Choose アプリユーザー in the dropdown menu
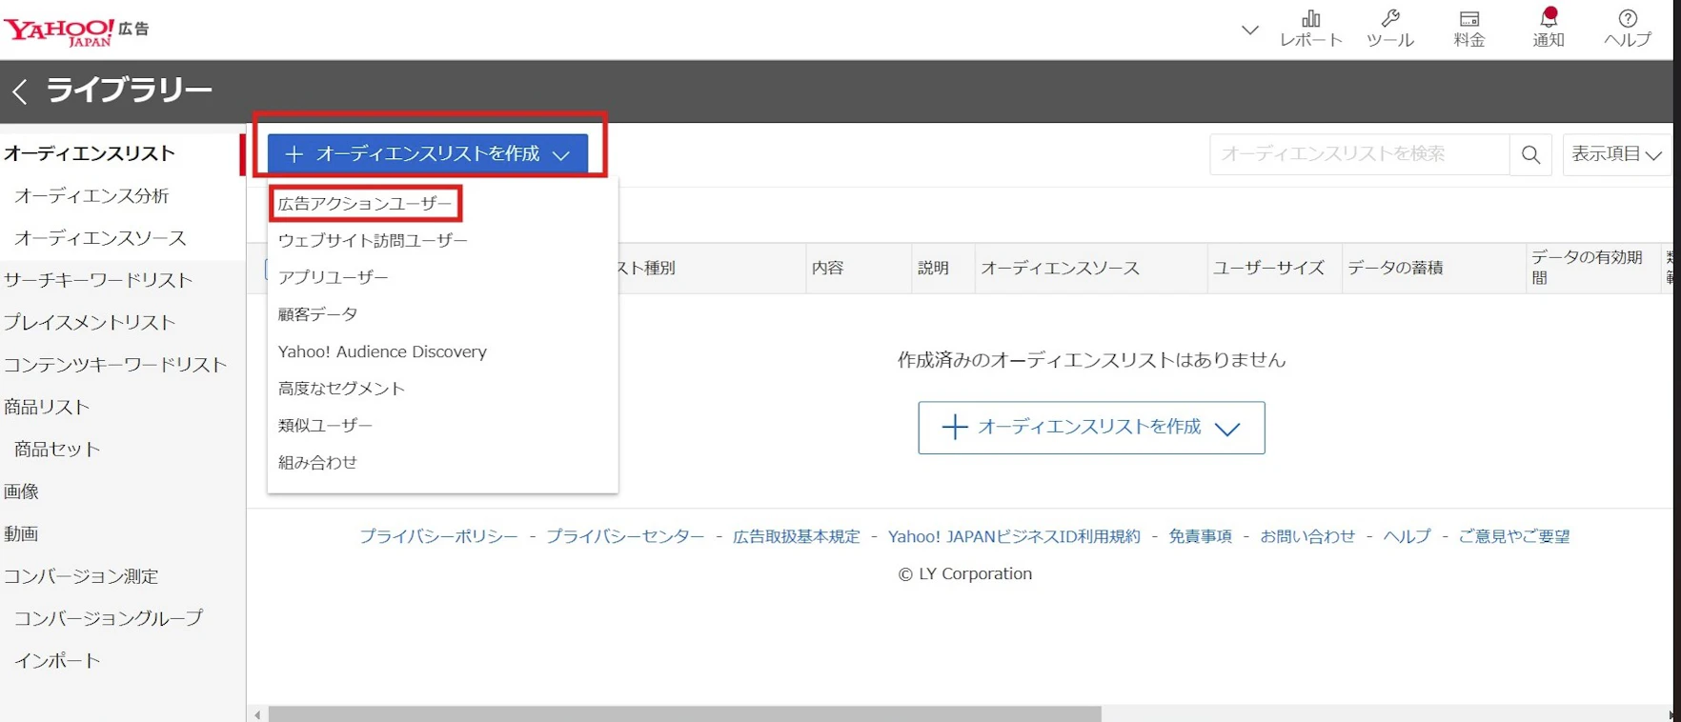The width and height of the screenshot is (1681, 722). [x=333, y=277]
